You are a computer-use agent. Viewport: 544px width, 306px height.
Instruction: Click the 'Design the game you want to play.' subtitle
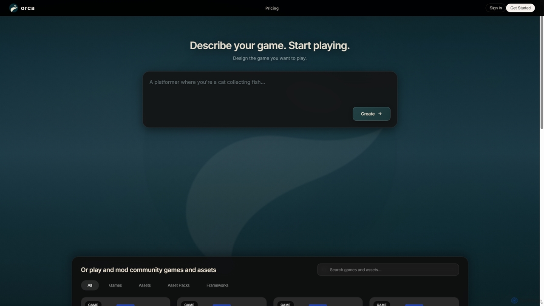(x=269, y=58)
